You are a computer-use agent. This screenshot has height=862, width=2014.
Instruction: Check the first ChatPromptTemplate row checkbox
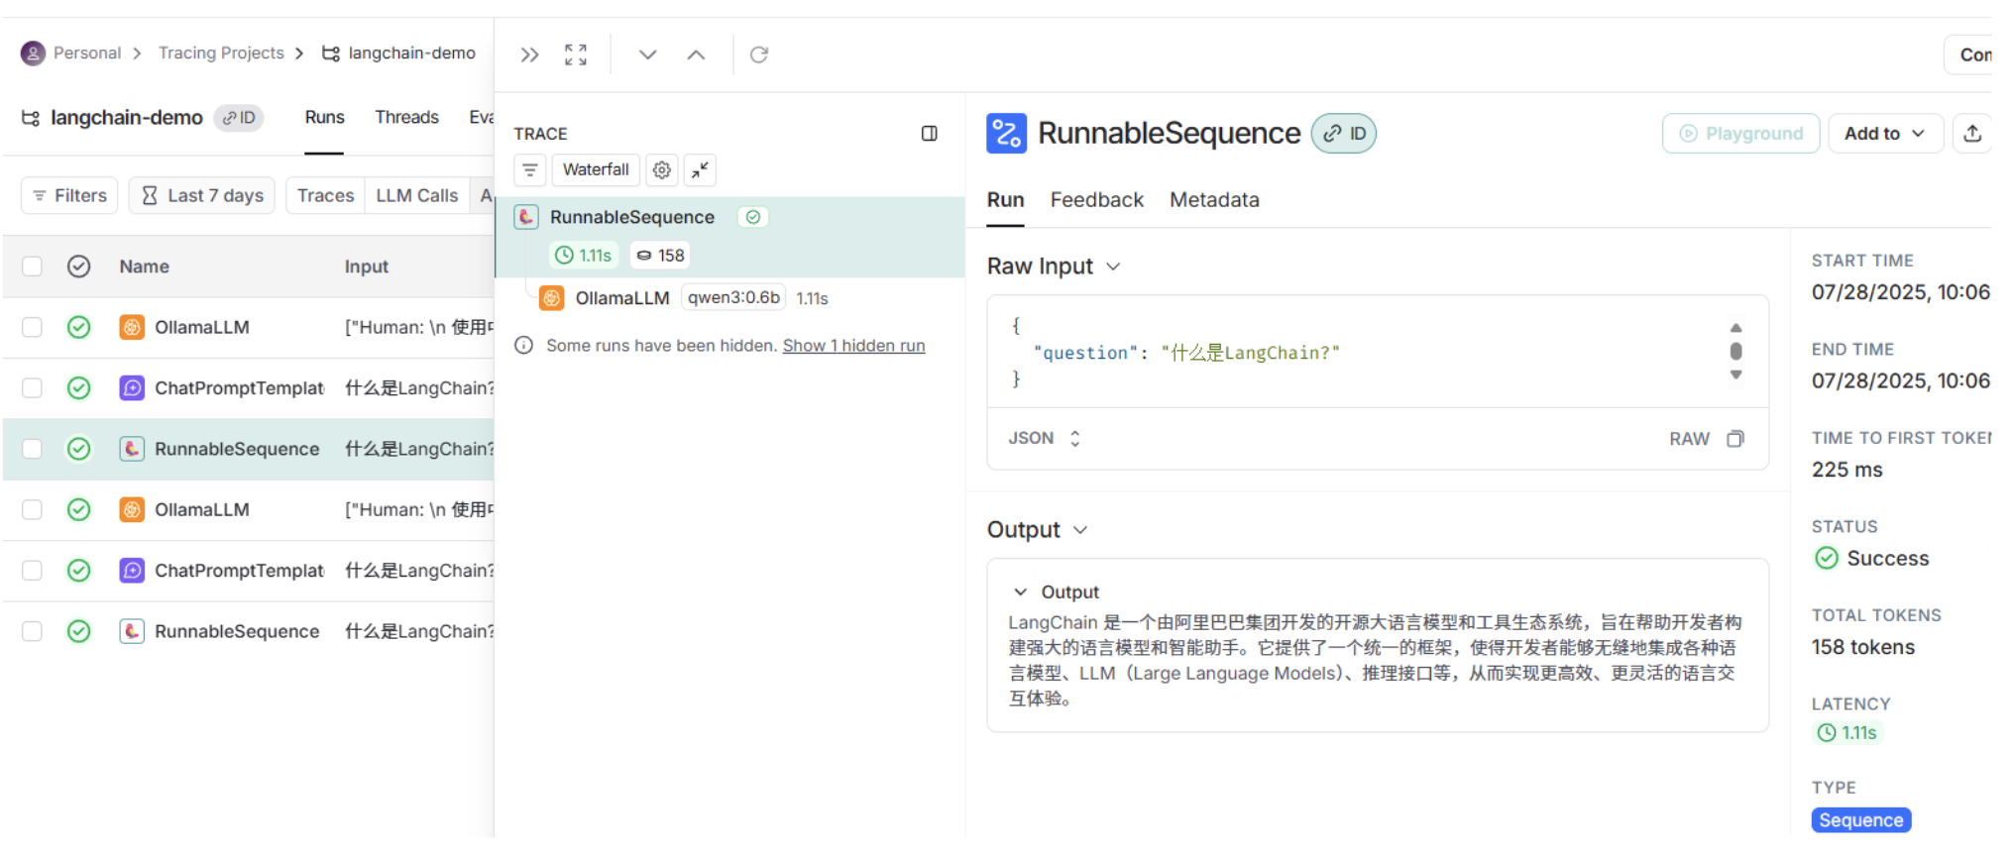[33, 388]
